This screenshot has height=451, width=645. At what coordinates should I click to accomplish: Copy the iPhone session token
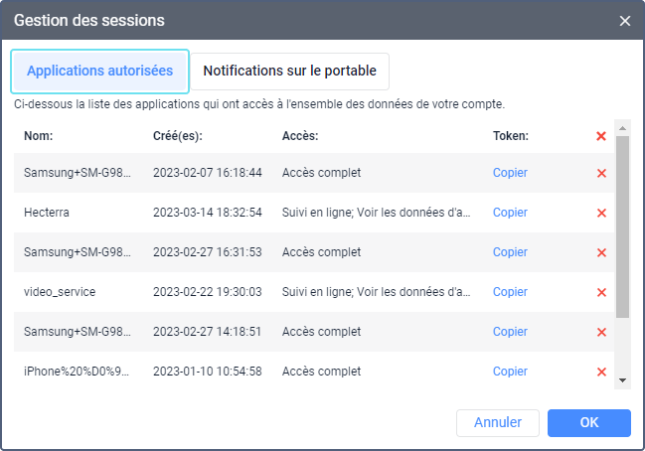(510, 372)
